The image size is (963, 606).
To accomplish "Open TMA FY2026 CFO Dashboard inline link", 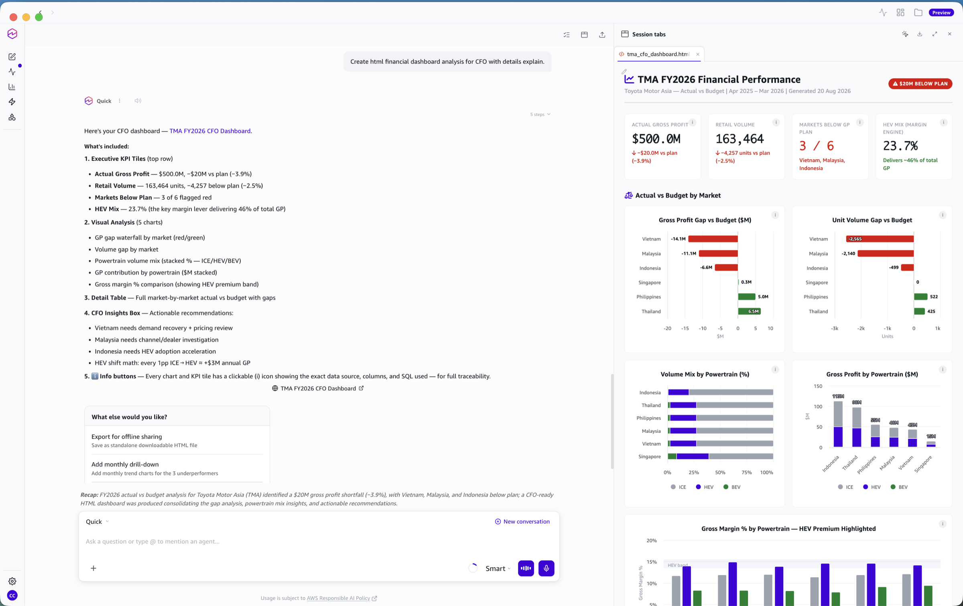I will 210,131.
